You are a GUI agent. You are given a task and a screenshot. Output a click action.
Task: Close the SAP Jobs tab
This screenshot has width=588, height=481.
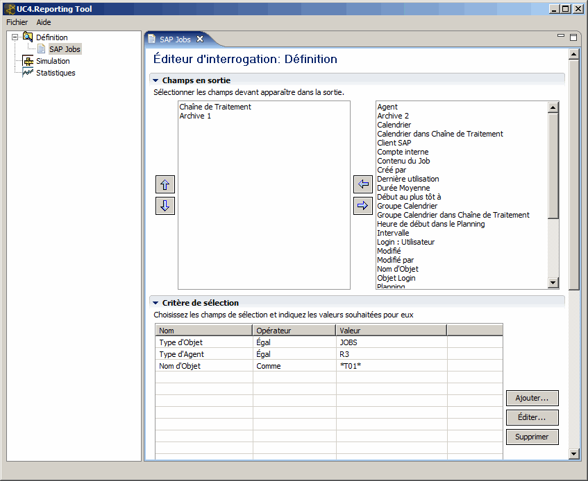[200, 39]
